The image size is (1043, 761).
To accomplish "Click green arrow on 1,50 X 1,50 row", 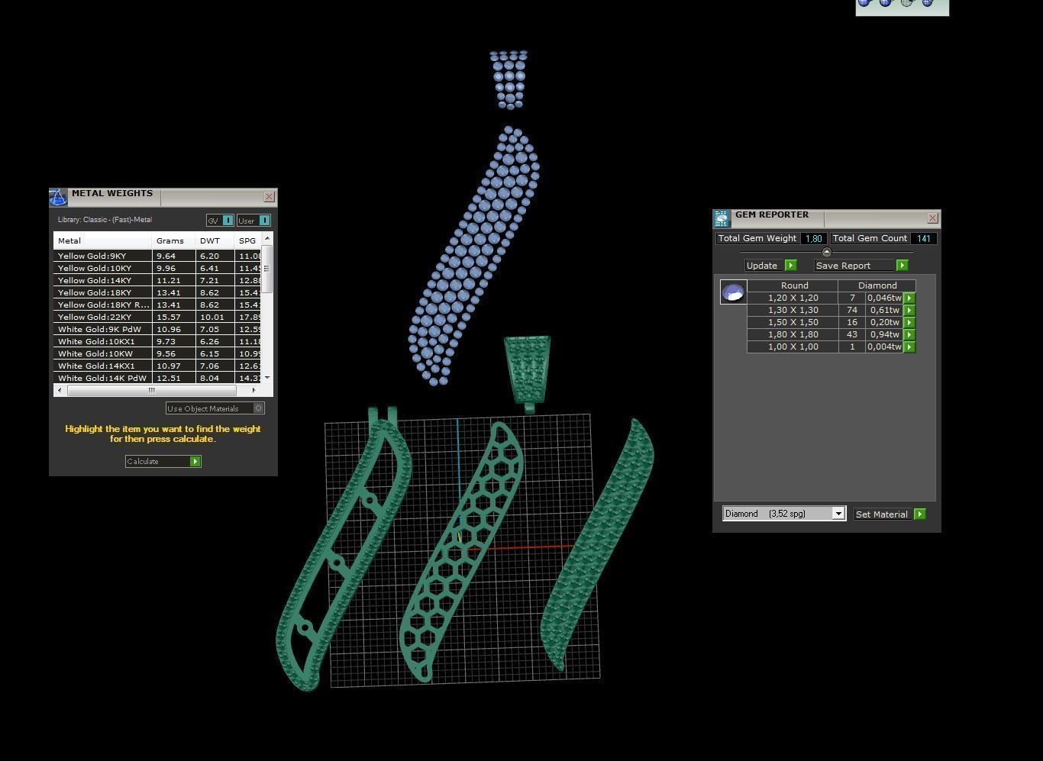I will coord(909,322).
